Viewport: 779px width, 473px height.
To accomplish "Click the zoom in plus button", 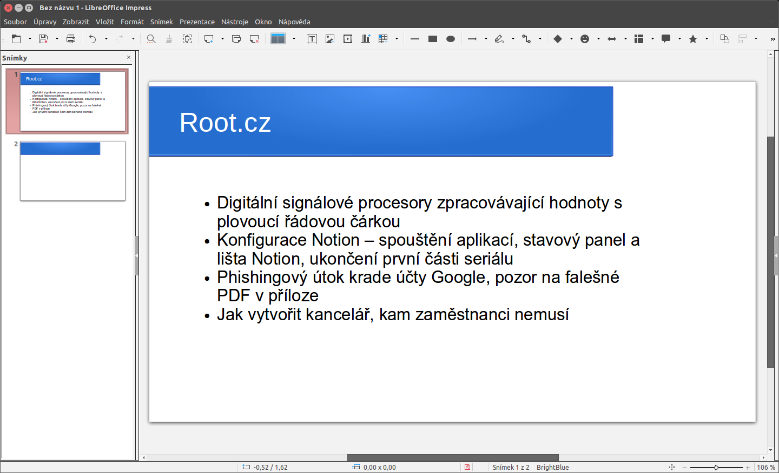I will 748,468.
